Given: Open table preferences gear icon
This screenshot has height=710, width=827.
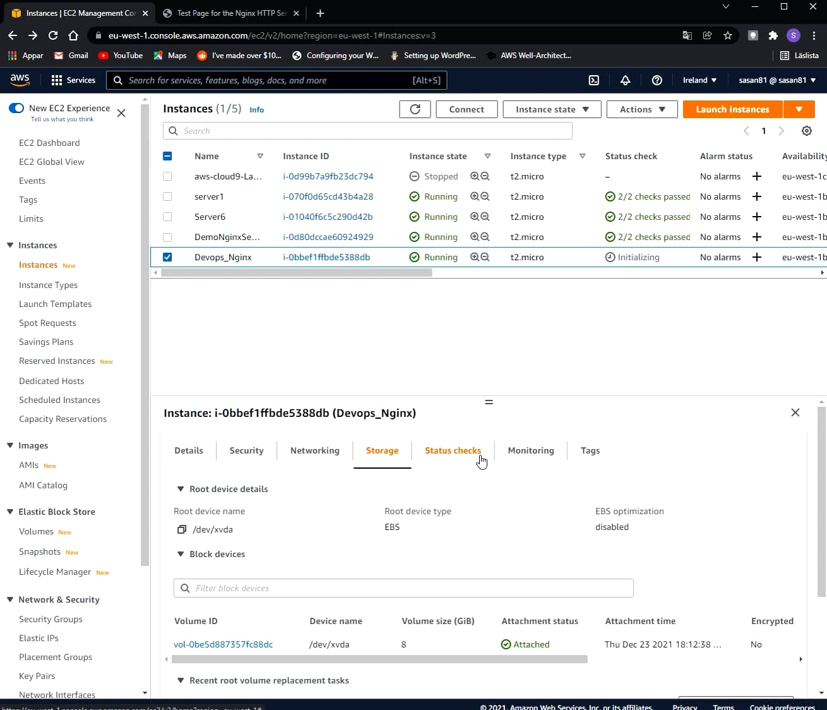Looking at the screenshot, I should tap(807, 131).
